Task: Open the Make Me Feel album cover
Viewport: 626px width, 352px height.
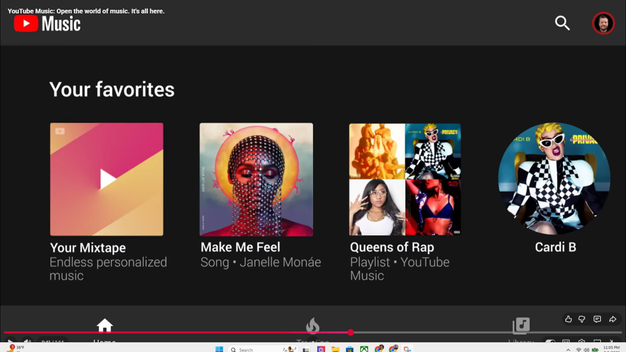Action: (x=256, y=179)
